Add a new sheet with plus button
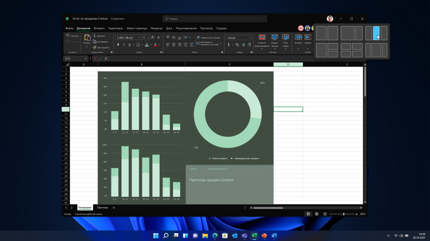 pos(114,208)
